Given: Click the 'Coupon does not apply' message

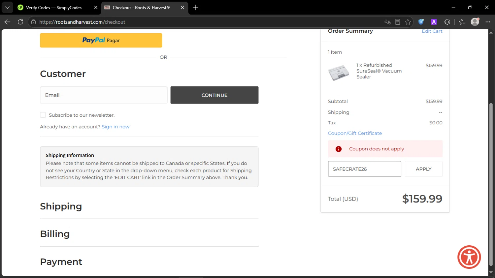Looking at the screenshot, I should [377, 149].
